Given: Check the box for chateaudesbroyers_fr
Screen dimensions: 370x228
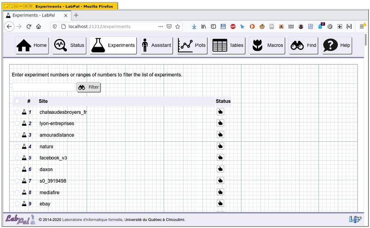Looking at the screenshot, I should coord(17,112).
